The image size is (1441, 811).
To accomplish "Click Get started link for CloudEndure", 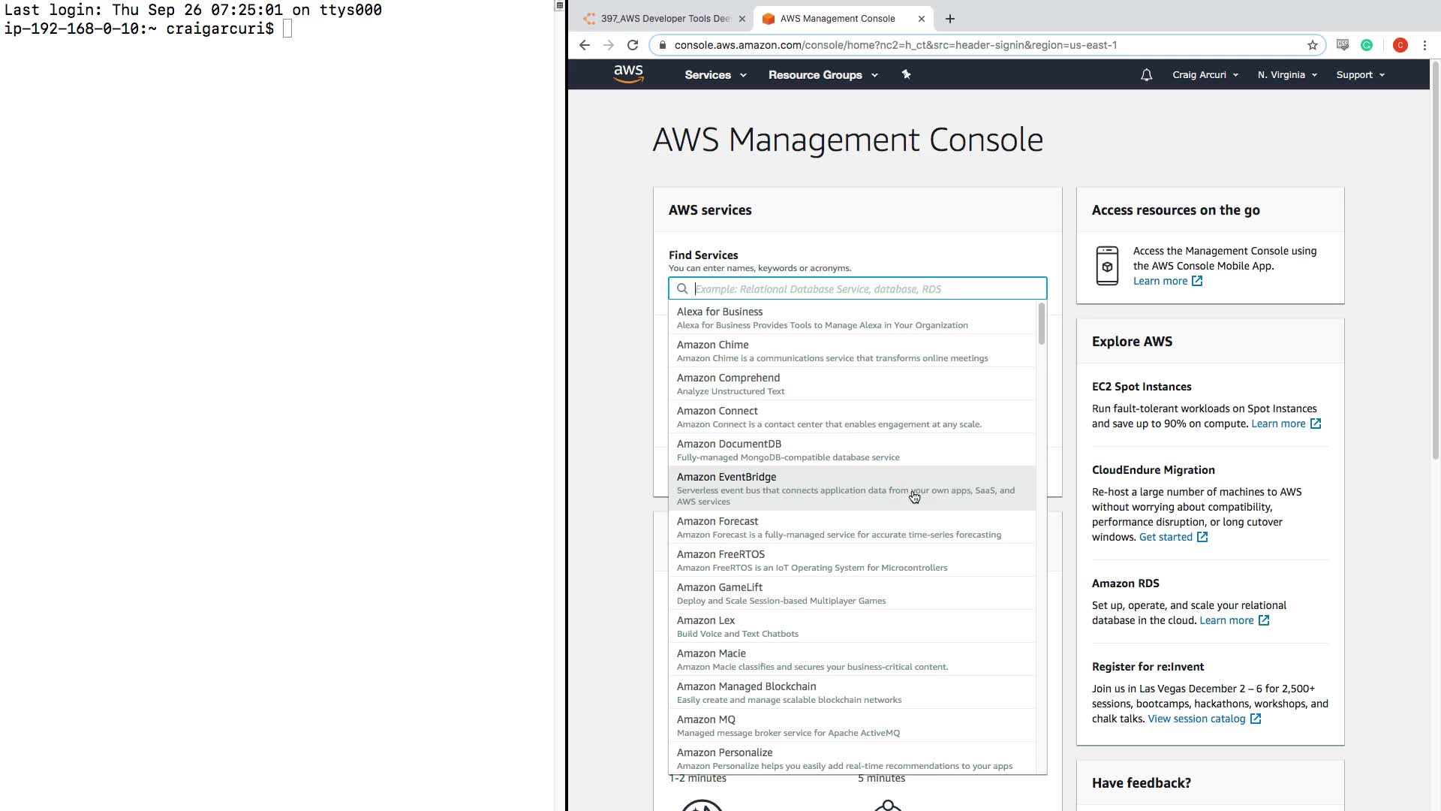I will point(1166,537).
